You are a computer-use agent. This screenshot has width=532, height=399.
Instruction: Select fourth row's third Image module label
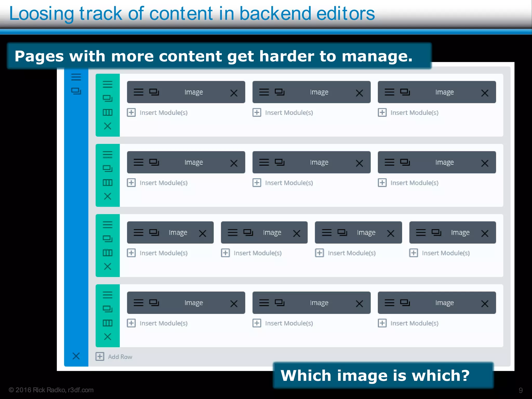[x=444, y=303]
